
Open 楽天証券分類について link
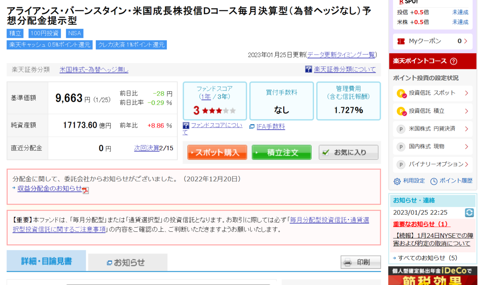[x=345, y=69]
